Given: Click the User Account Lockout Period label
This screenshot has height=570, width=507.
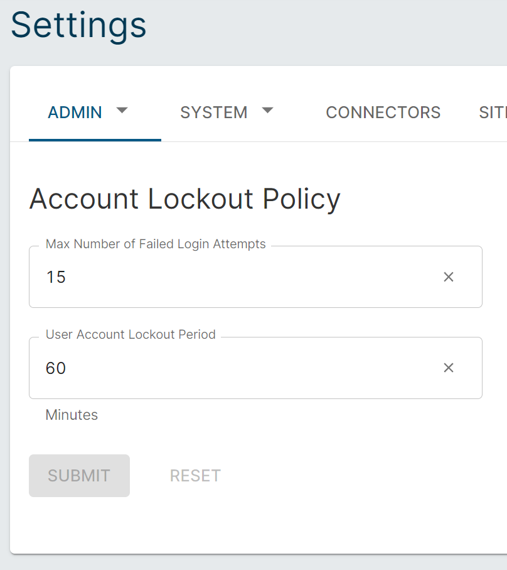Looking at the screenshot, I should click(131, 335).
